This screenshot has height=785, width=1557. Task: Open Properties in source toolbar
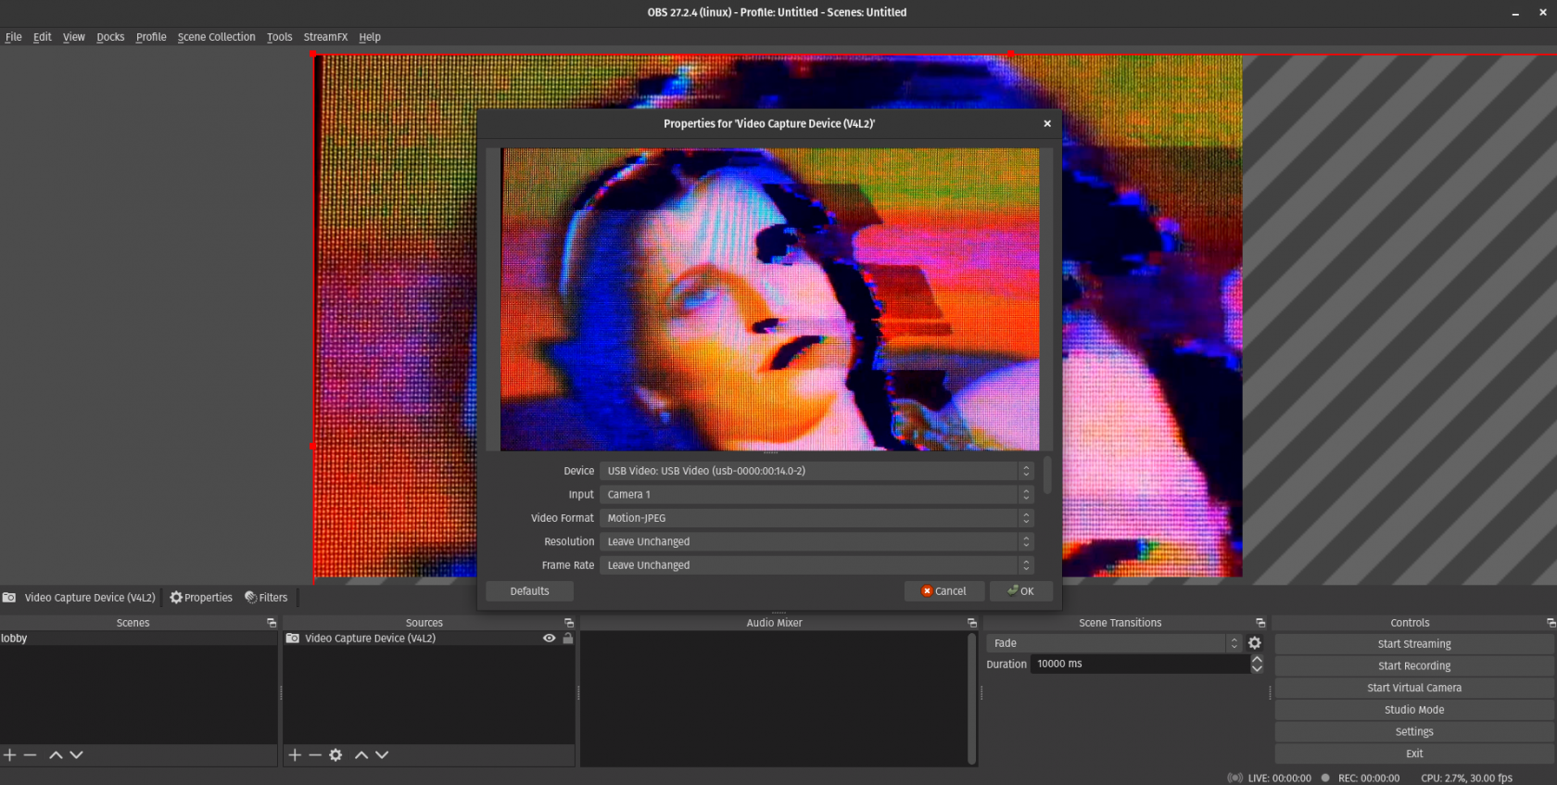[x=201, y=598]
